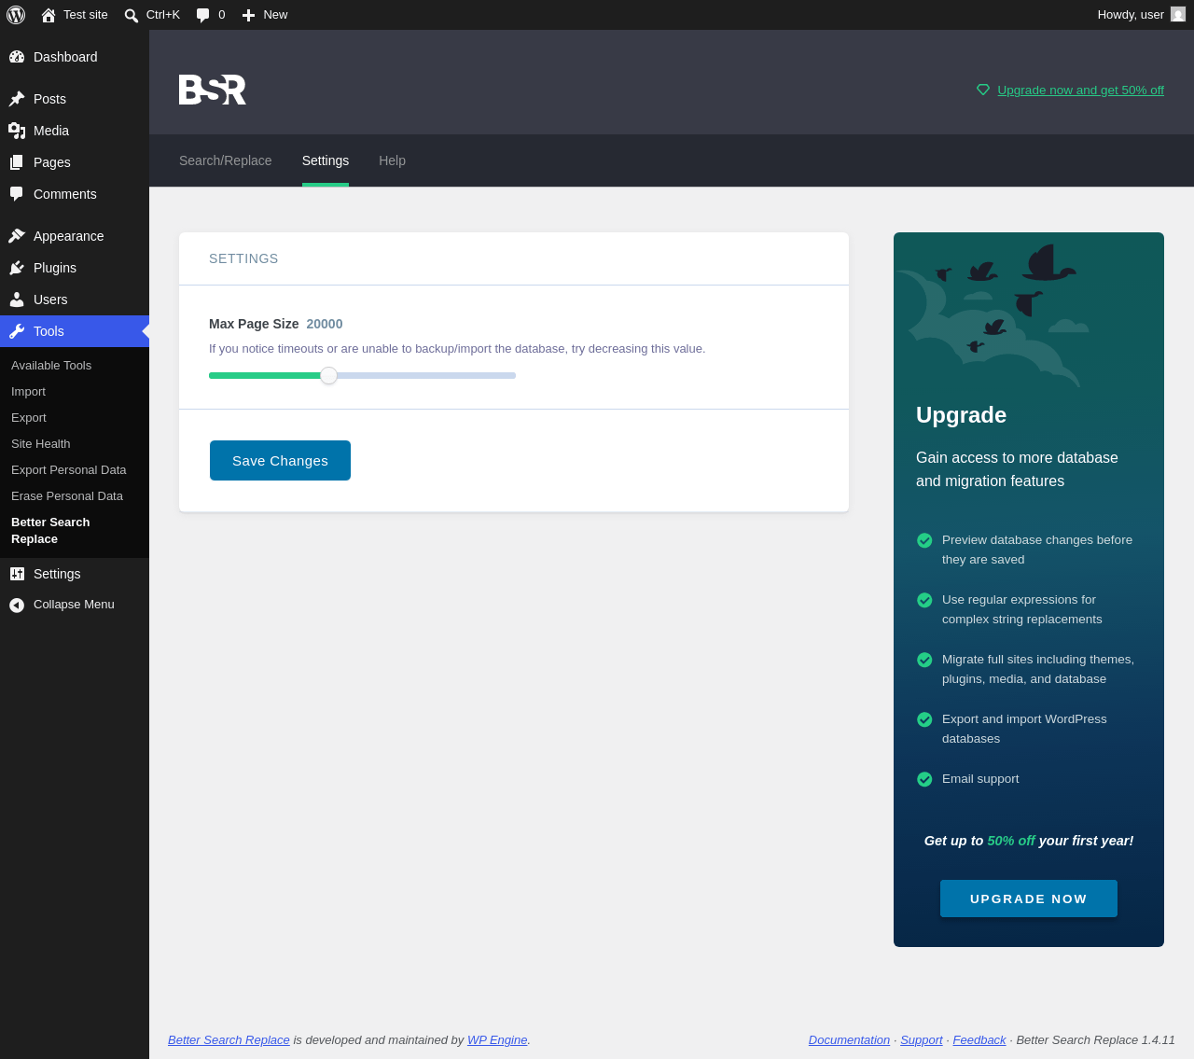Click the Posts pushpin icon
The width and height of the screenshot is (1194, 1059).
tap(17, 99)
